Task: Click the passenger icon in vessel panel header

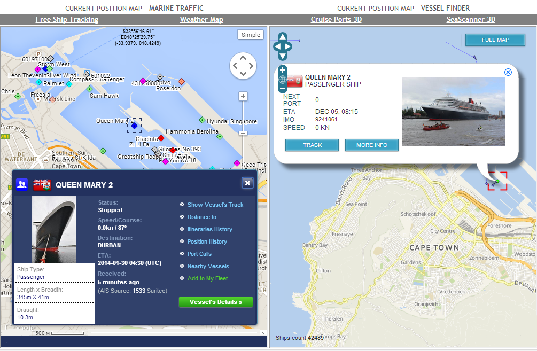Action: tap(22, 185)
